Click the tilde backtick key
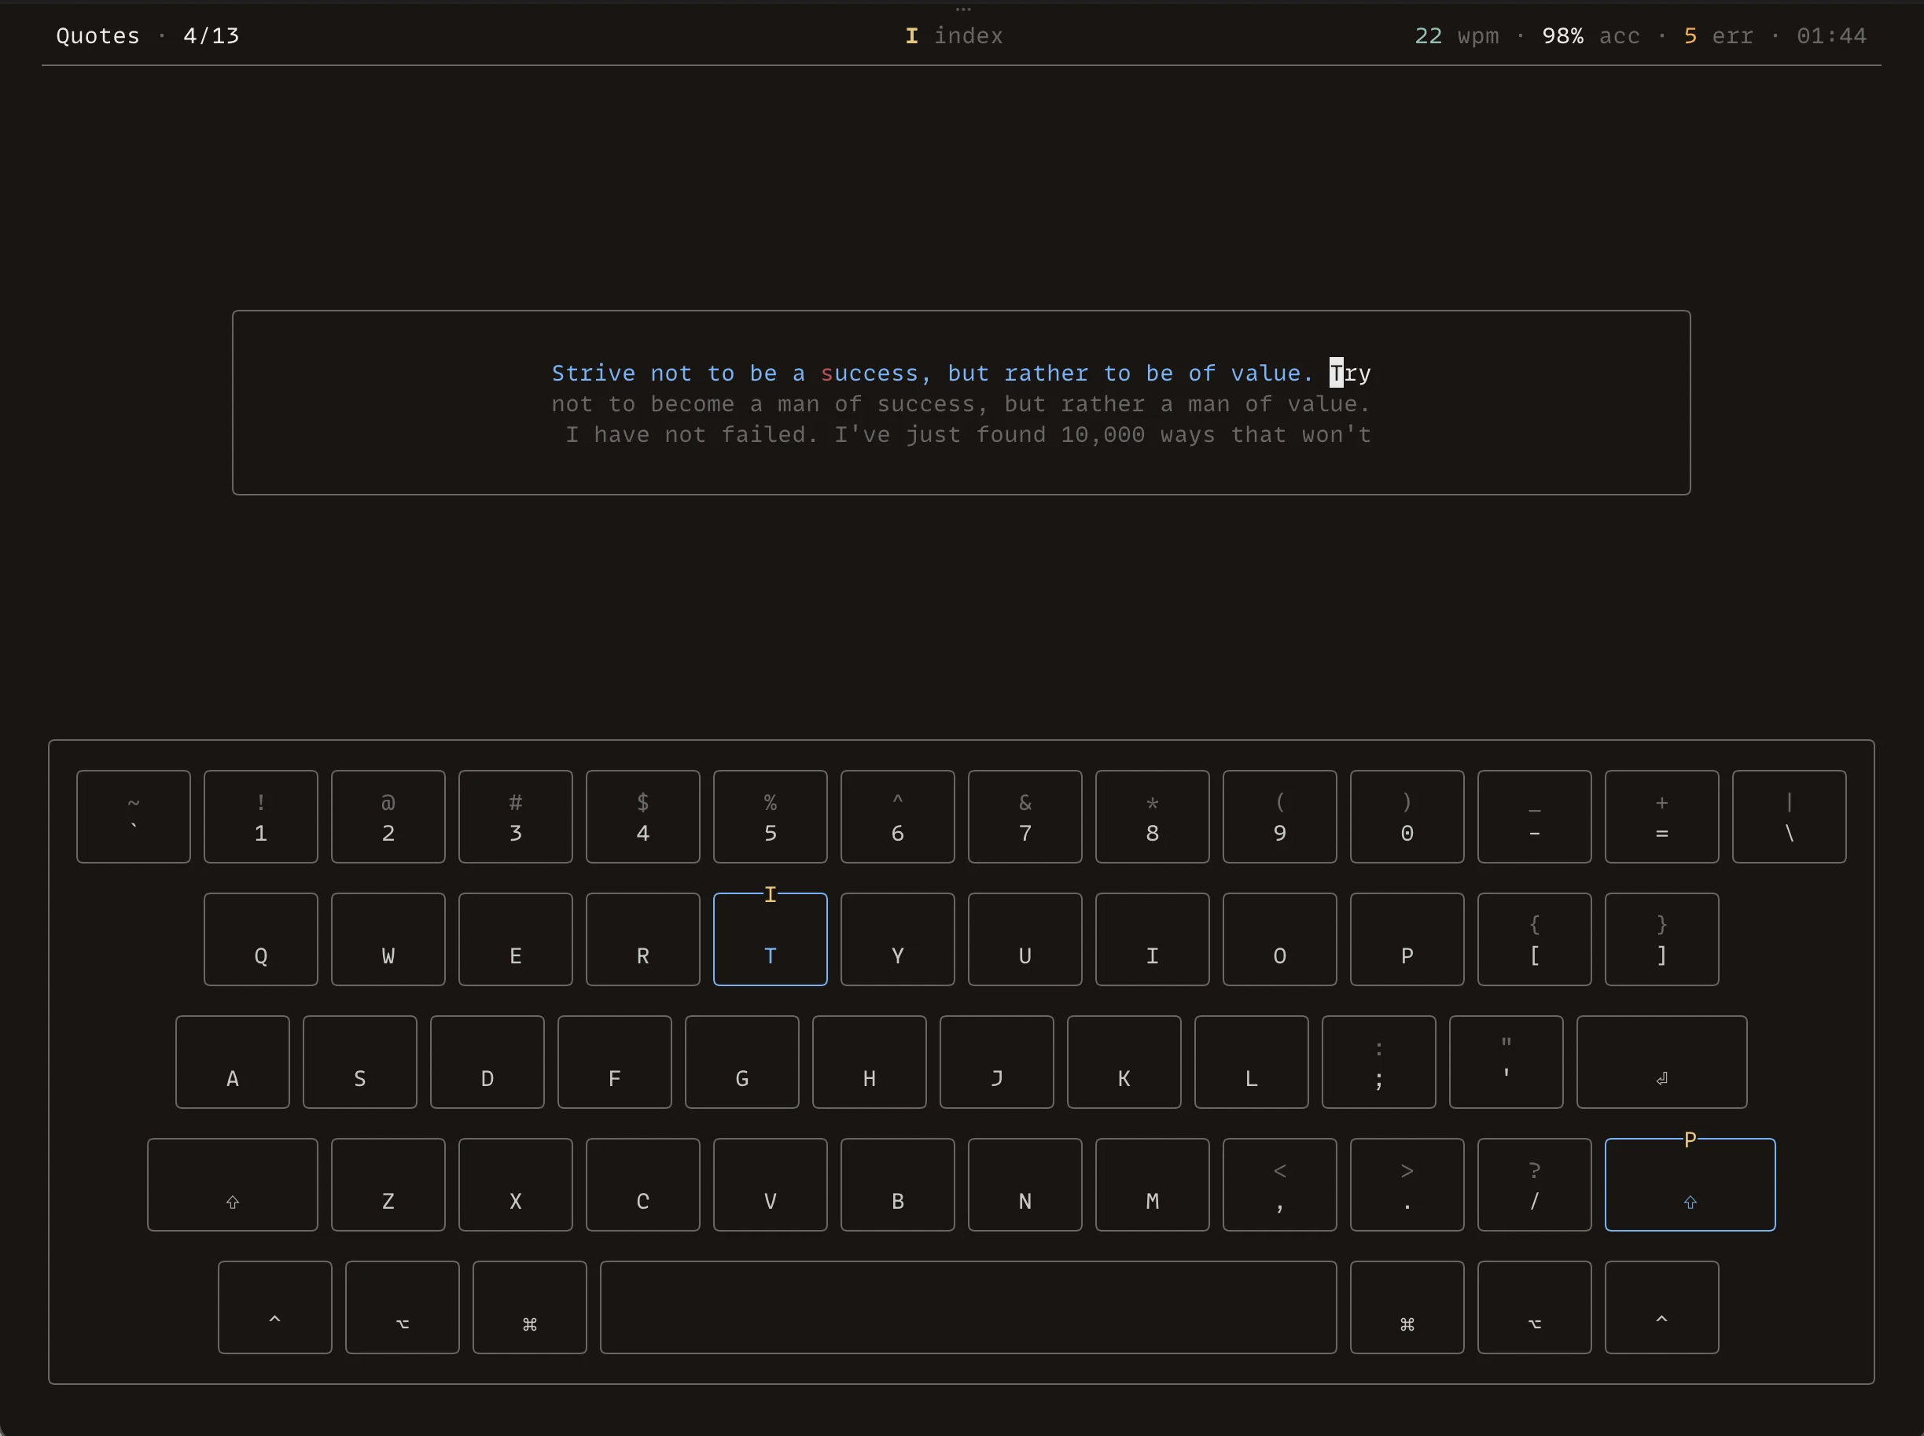 click(x=133, y=816)
